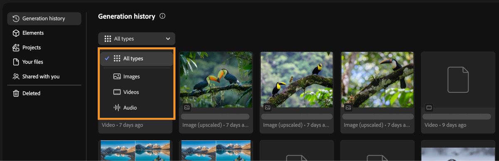The image size is (499, 161).
Task: Filter history by Videos
Action: [137, 92]
